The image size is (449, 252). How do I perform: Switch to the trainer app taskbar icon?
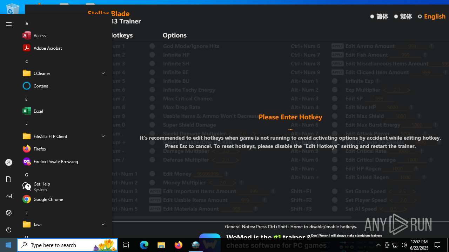click(195, 245)
